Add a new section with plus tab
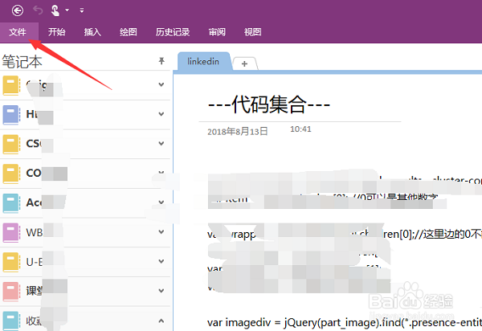This screenshot has width=482, height=331. point(245,63)
